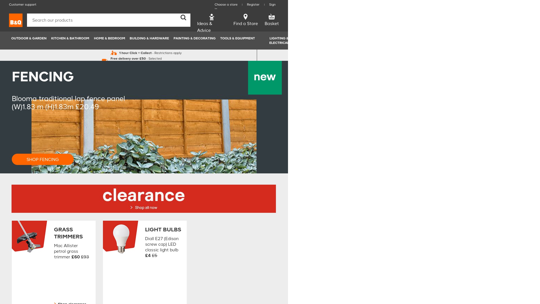Viewport: 540px width, 304px height.
Task: Open Painting & Decorating menu
Action: click(195, 38)
